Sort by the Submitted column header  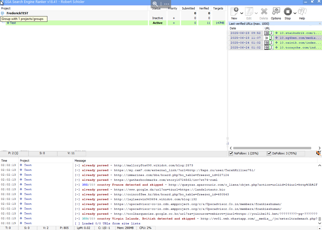pos(188,8)
